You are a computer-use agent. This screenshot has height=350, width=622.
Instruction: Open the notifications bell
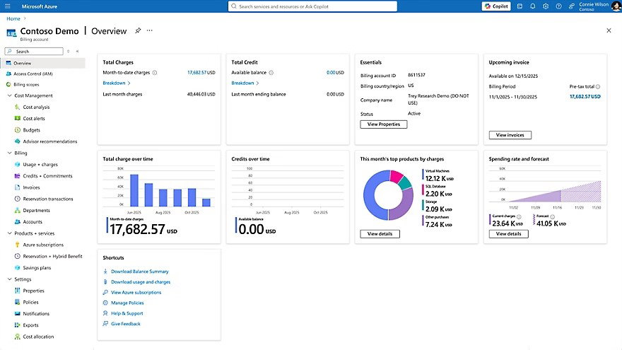click(x=533, y=6)
